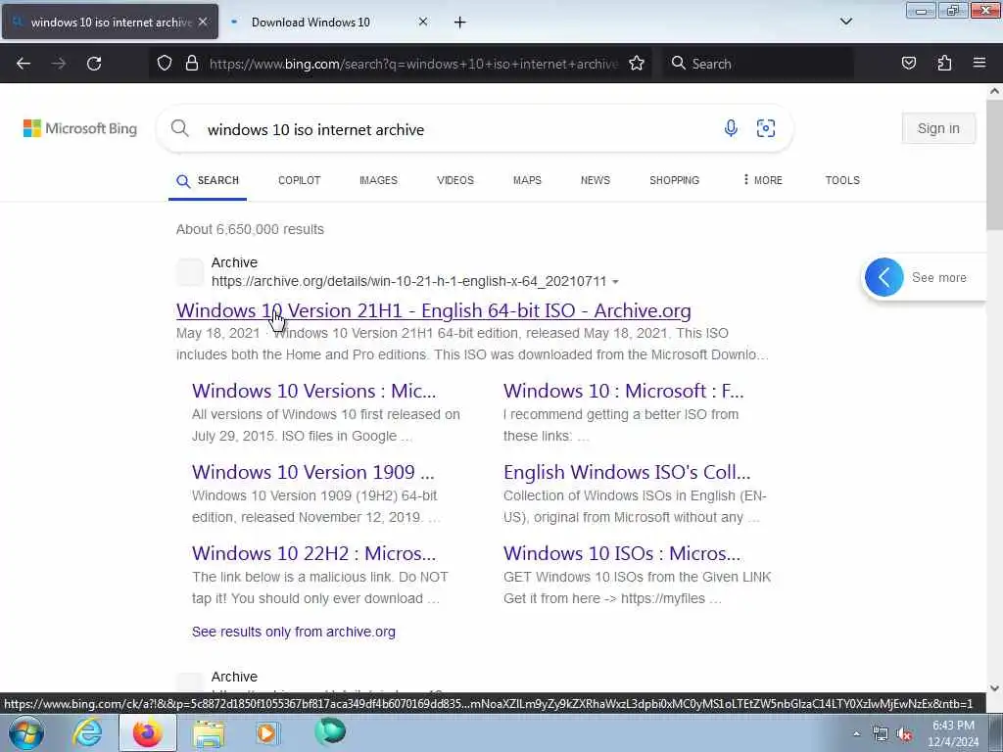This screenshot has width=1003, height=752.
Task: Select the IMAGES tab
Action: pyautogui.click(x=378, y=180)
